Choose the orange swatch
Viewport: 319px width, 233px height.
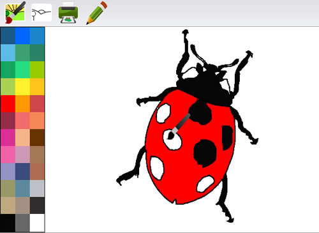coord(22,103)
